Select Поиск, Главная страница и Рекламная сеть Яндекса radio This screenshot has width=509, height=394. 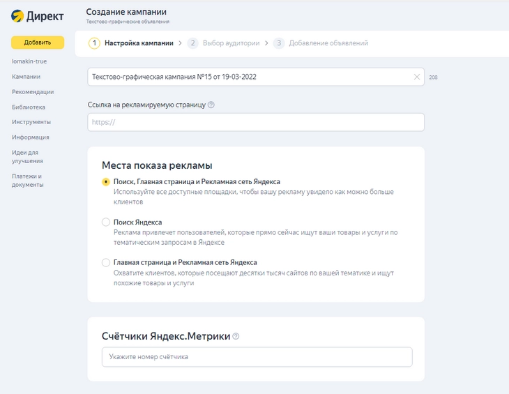[x=106, y=182]
